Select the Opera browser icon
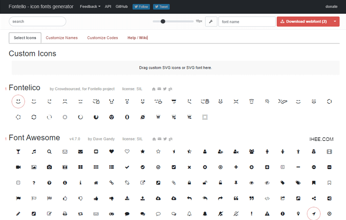This screenshot has height=220, width=346. [x=127, y=117]
